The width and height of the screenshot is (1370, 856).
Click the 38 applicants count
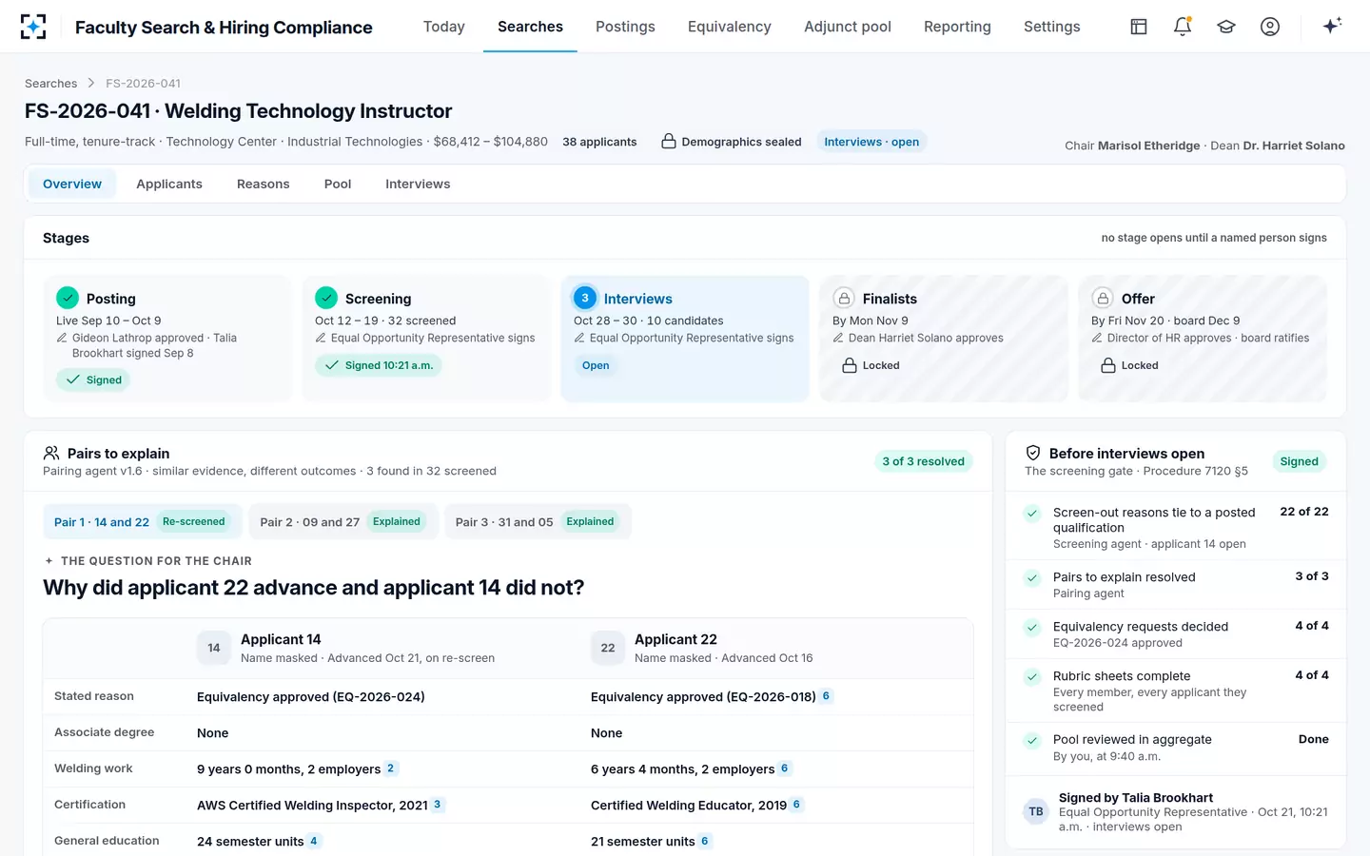pyautogui.click(x=599, y=142)
